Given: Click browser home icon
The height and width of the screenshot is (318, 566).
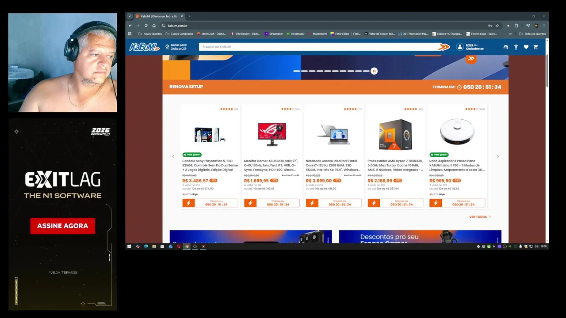Looking at the screenshot, I should 154,26.
